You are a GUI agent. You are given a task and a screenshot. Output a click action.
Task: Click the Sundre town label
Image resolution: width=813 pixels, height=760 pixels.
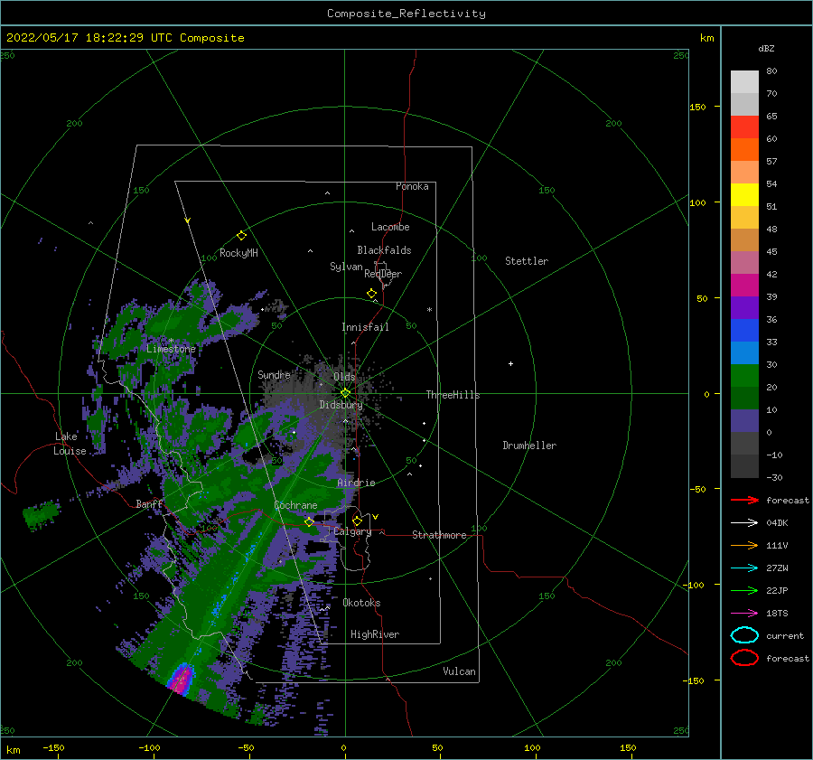pyautogui.click(x=275, y=374)
